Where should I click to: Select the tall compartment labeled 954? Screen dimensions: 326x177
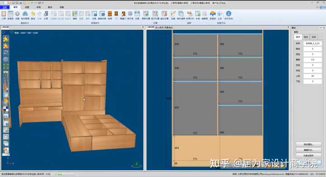[195, 108]
